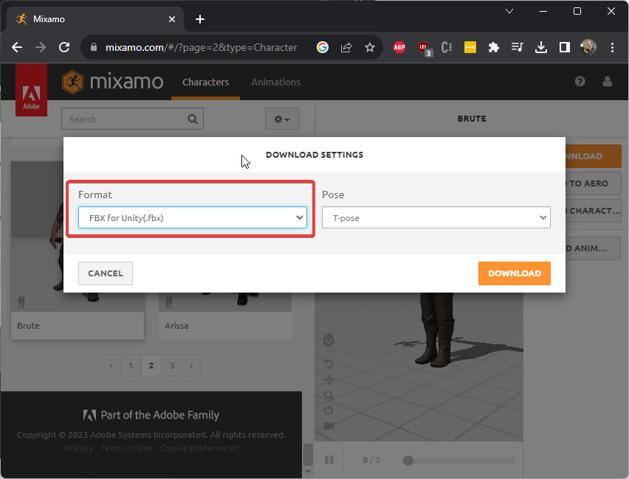The image size is (629, 479).
Task: Open the extensions puzzle icon
Action: tap(493, 47)
